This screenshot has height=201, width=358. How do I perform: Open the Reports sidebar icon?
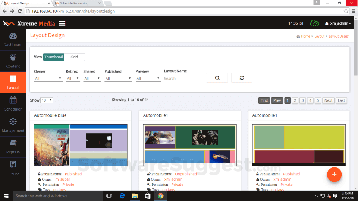click(13, 143)
